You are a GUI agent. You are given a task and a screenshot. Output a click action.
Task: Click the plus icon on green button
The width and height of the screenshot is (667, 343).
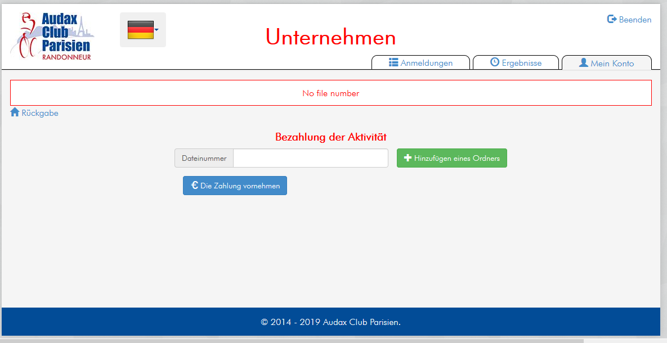click(408, 158)
